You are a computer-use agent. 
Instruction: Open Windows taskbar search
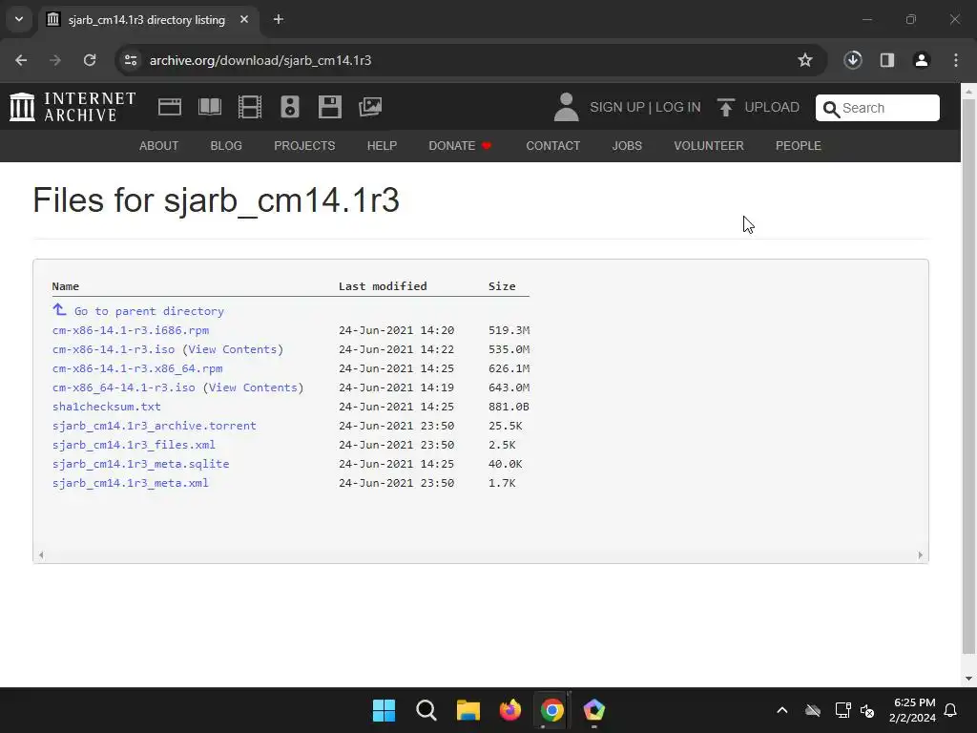[426, 710]
